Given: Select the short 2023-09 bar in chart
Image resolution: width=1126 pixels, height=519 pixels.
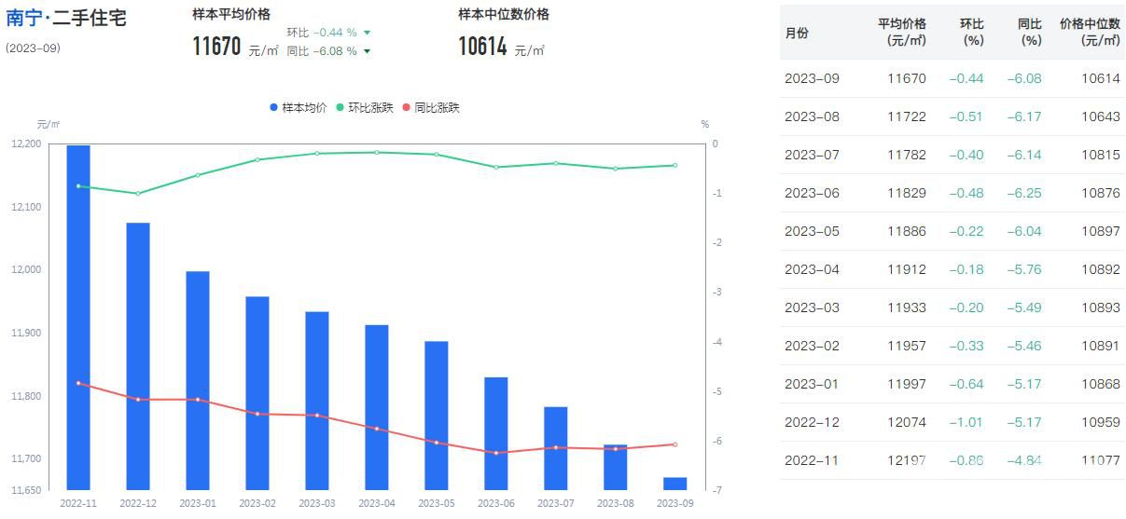Looking at the screenshot, I should [675, 483].
